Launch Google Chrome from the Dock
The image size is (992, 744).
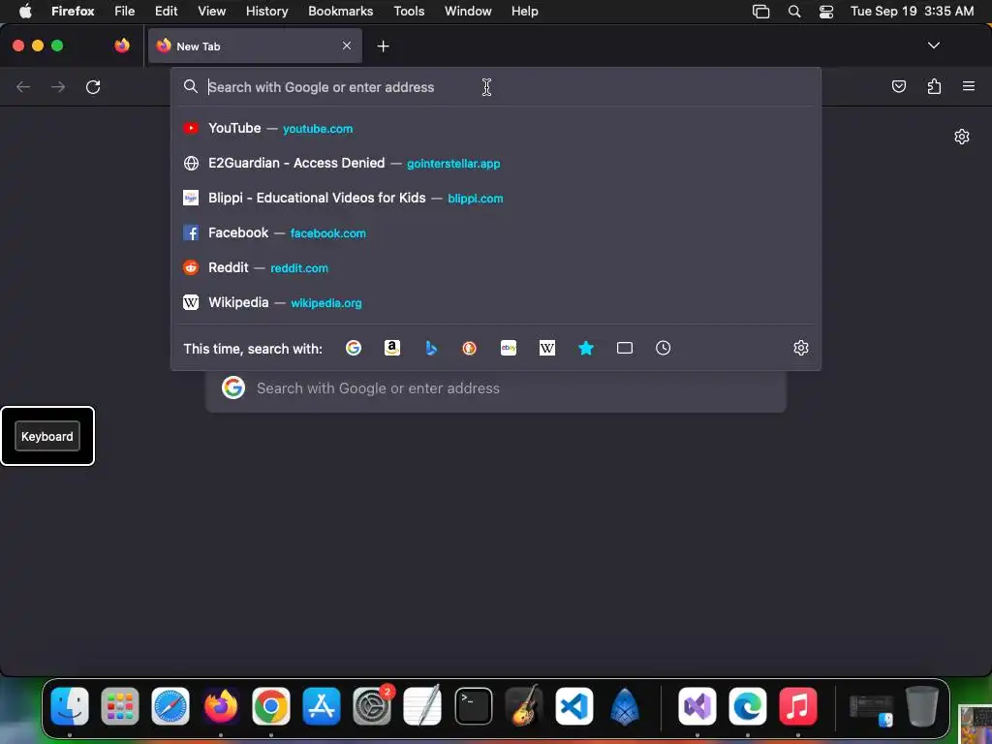[x=271, y=706]
